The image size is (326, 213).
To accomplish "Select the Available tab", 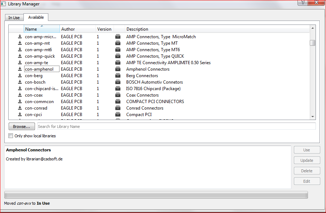I will click(x=36, y=17).
